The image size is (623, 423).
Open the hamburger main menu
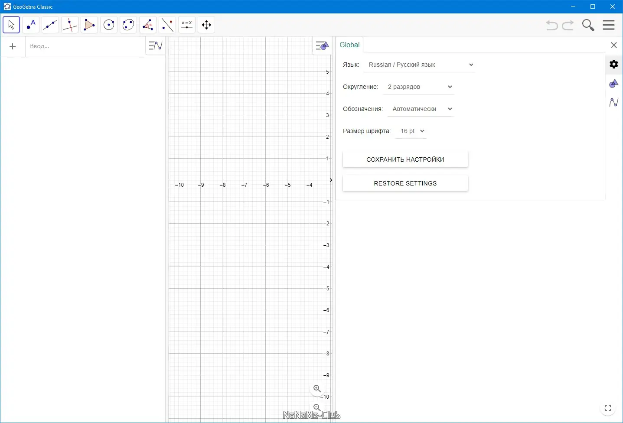pos(609,25)
